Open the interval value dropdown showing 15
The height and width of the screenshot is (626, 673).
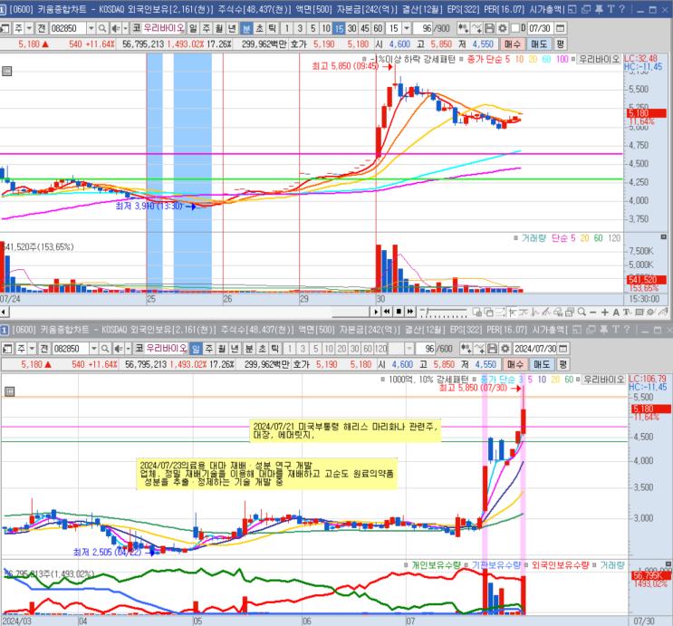point(406,28)
